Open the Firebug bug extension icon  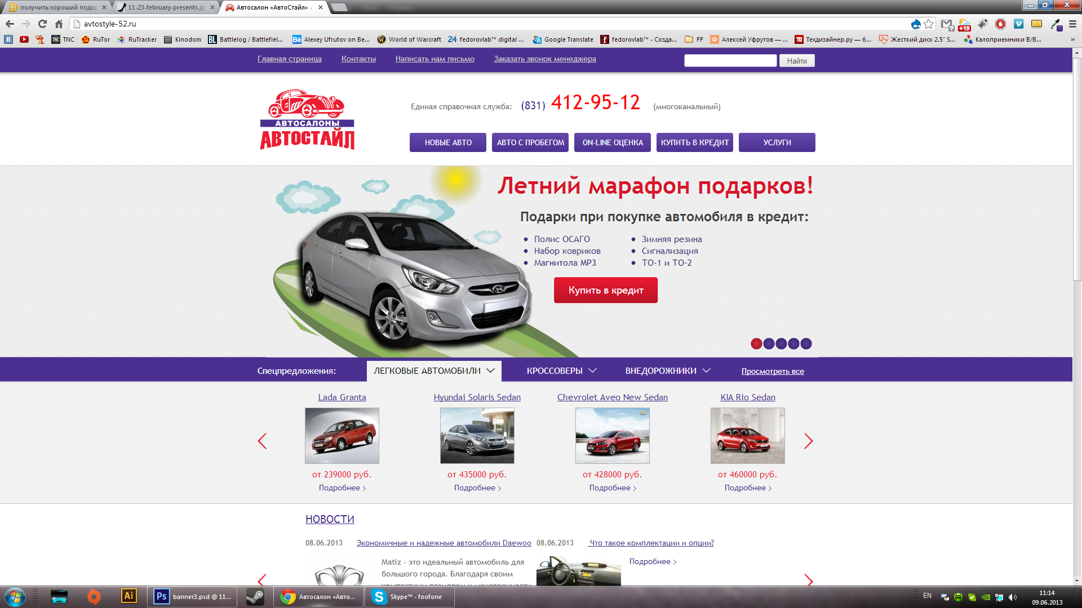click(982, 24)
